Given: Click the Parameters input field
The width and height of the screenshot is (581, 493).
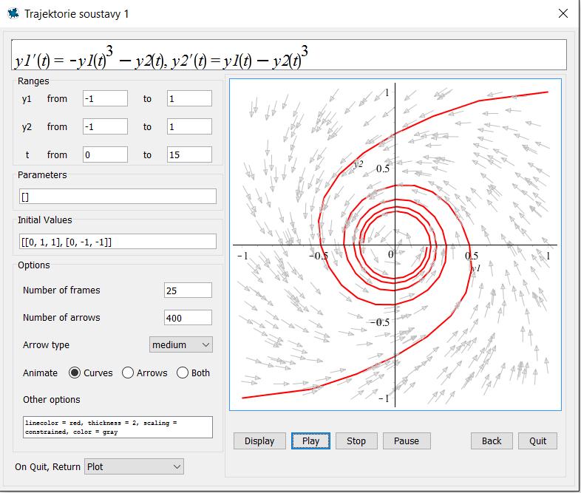Looking at the screenshot, I should tap(118, 197).
